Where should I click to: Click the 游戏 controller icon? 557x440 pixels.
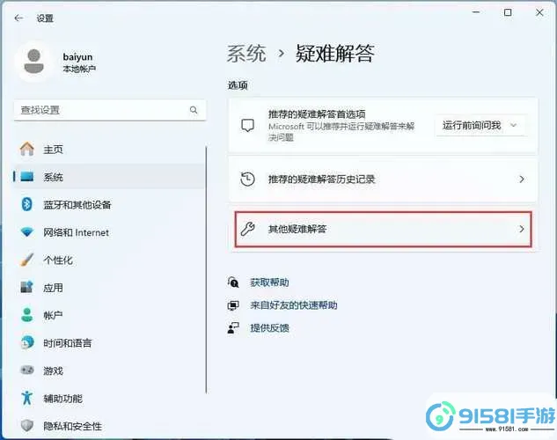pyautogui.click(x=26, y=370)
